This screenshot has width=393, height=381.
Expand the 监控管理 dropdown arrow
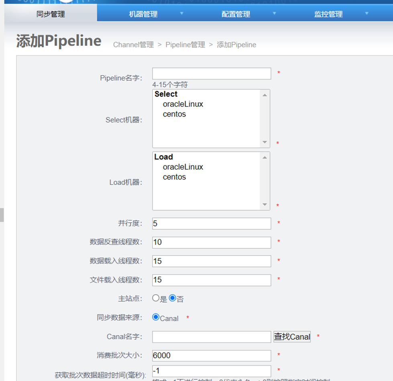coord(367,13)
